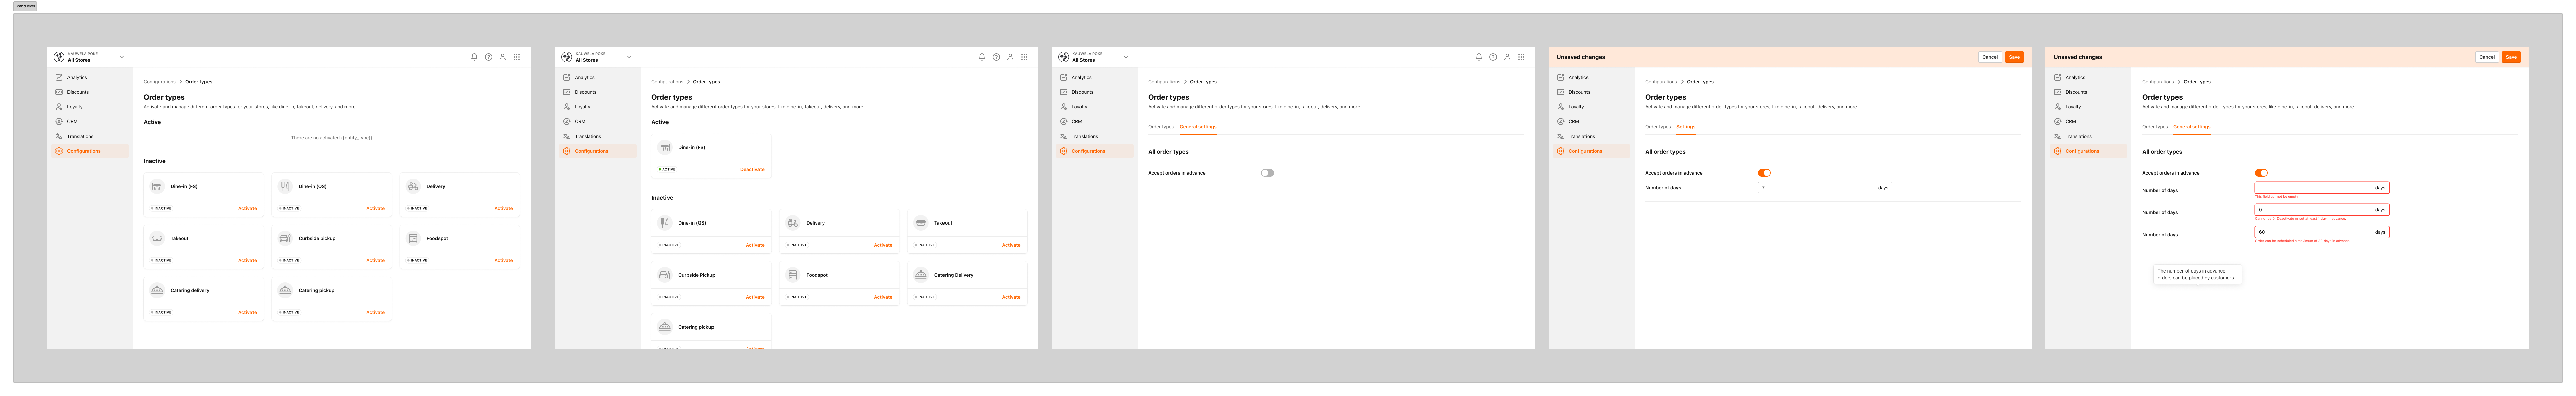Click Save in Unsaved changes bar showing 7 days
The height and width of the screenshot is (396, 2576).
tap(2014, 57)
